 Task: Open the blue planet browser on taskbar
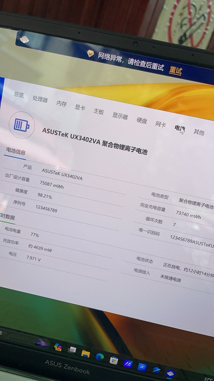pyautogui.click(x=156, y=370)
